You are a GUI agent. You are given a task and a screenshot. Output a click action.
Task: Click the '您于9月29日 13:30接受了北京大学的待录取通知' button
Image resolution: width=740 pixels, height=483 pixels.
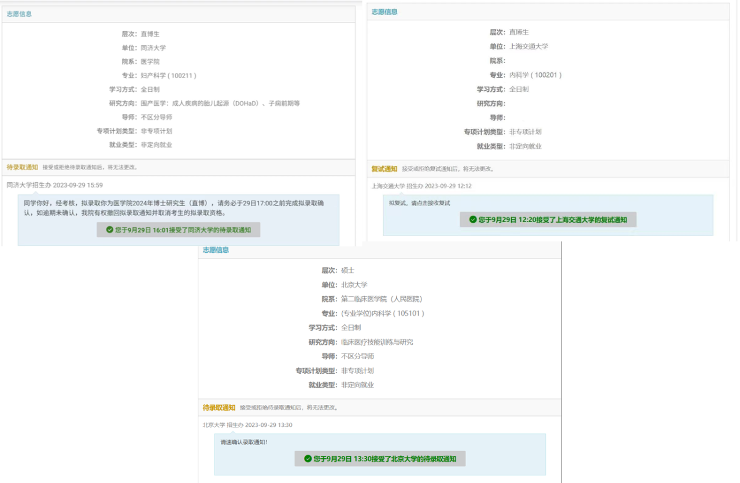tap(380, 459)
